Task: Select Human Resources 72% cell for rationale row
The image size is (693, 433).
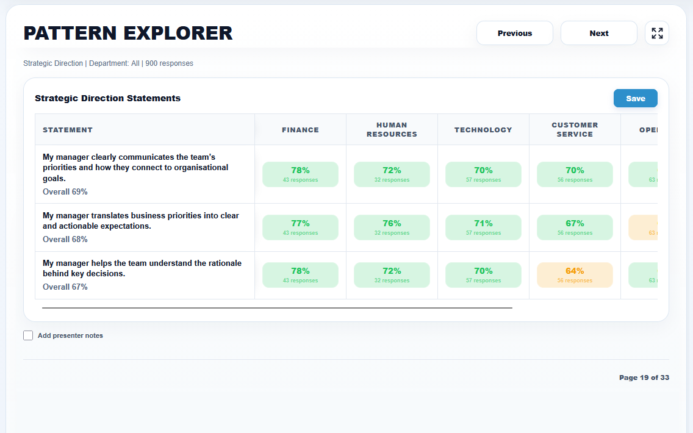Action: [392, 275]
